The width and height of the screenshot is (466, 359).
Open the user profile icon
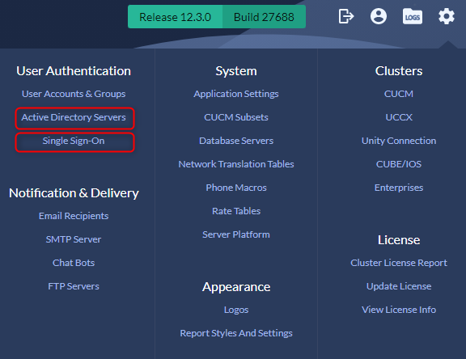coord(379,16)
